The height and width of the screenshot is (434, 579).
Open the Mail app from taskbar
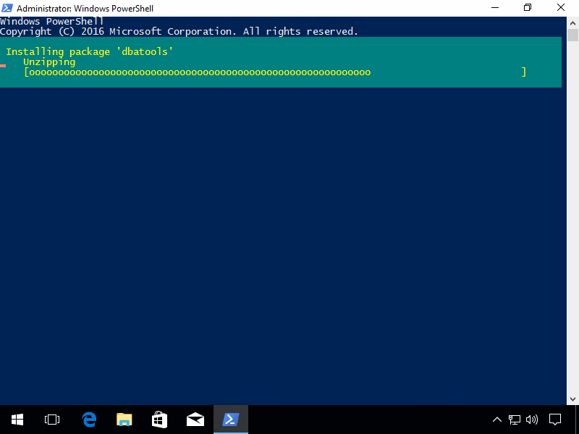(x=195, y=420)
